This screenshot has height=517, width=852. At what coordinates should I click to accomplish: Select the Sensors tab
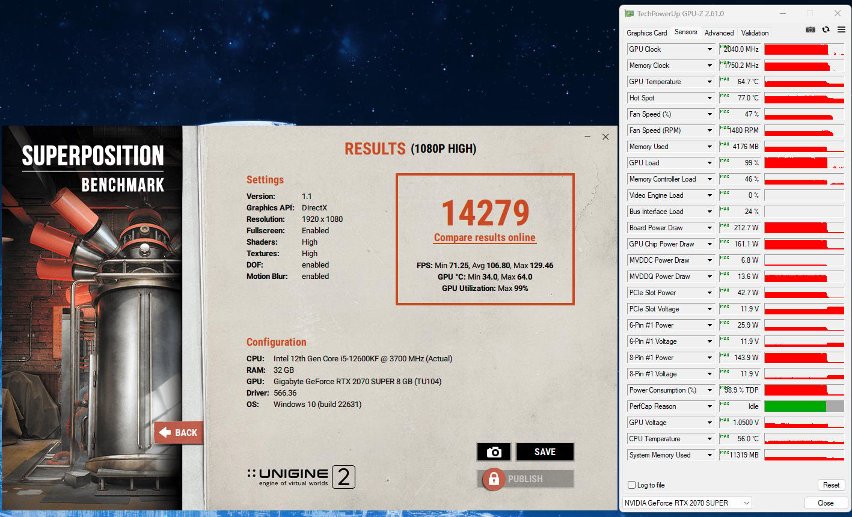click(x=686, y=32)
